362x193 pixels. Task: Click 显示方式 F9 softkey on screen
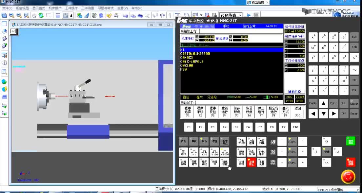pyautogui.click(x=285, y=112)
